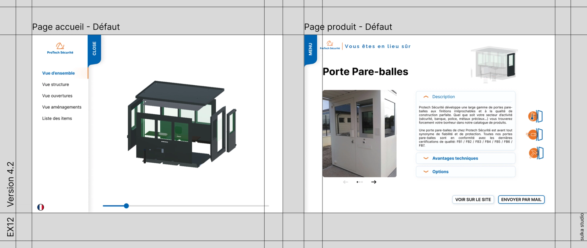Screen dimensions: 587x248
Task: Click the ProTech Sécurité logo in the sidebar
Action: point(60,48)
